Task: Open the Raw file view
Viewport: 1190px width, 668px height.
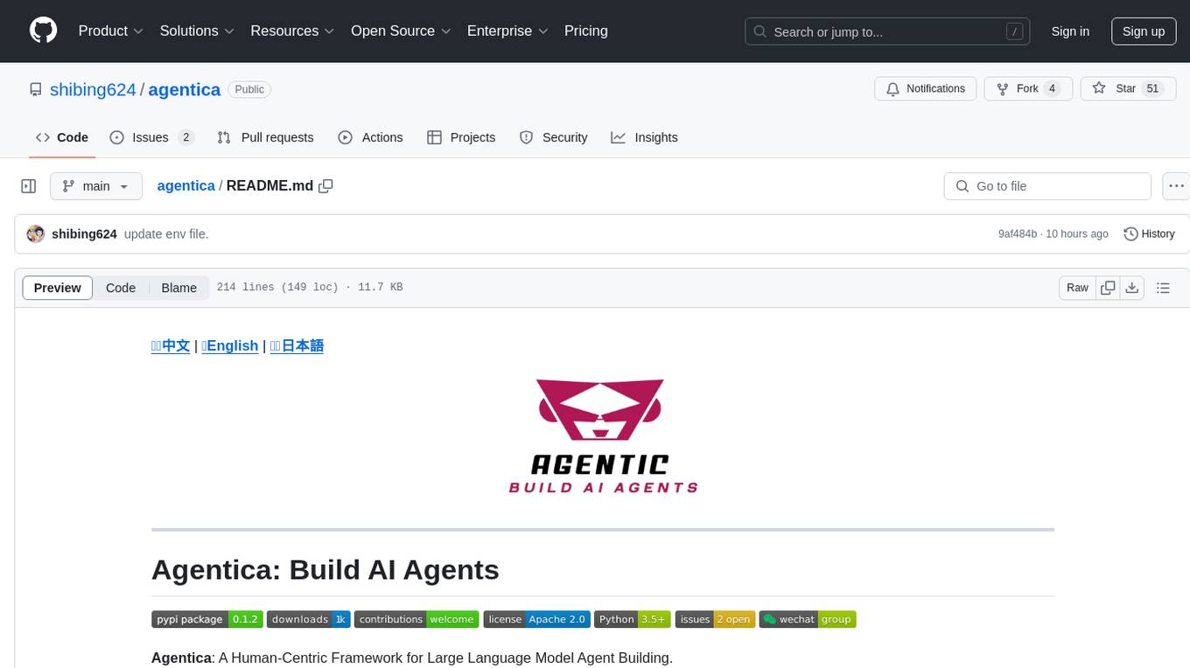Action: point(1077,288)
